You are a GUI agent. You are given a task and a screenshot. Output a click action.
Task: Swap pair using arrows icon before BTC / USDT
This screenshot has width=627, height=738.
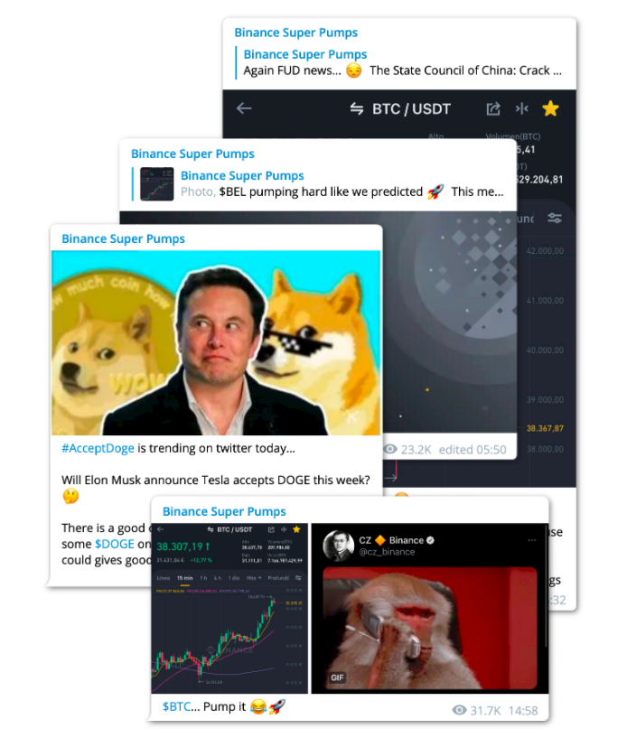pyautogui.click(x=356, y=109)
